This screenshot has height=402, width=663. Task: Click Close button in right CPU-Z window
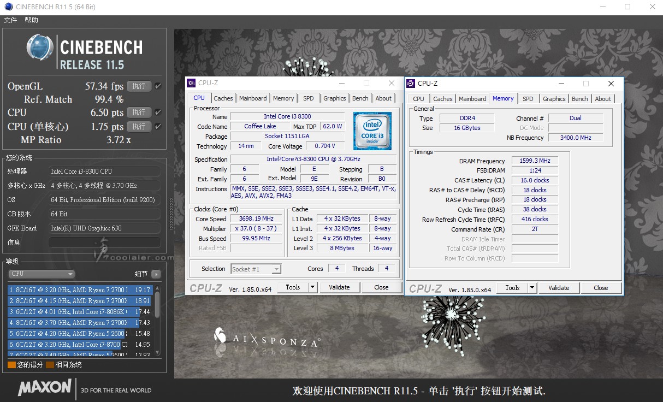pos(601,288)
